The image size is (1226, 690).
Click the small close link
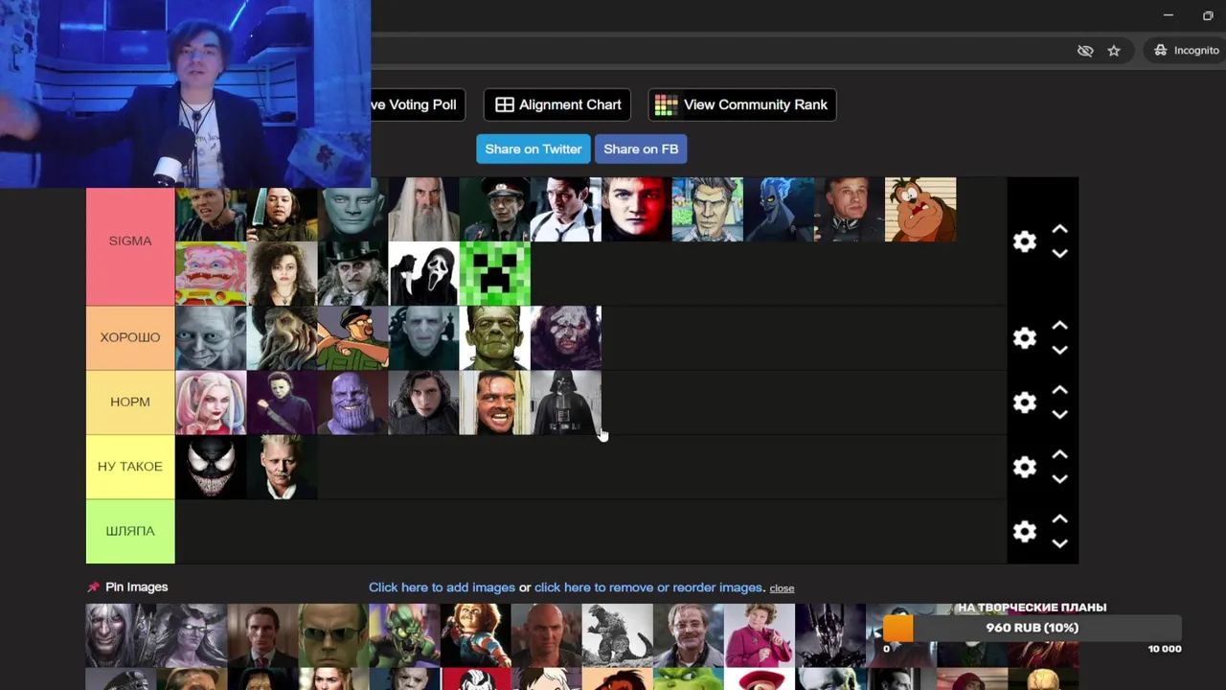point(782,588)
